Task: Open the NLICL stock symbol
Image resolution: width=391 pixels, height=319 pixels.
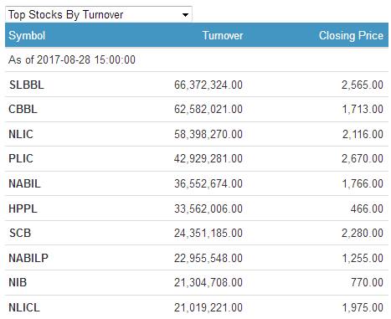Action: [24, 307]
